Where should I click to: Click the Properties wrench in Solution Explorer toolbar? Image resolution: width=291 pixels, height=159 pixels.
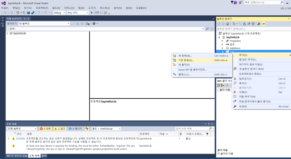pos(259,24)
